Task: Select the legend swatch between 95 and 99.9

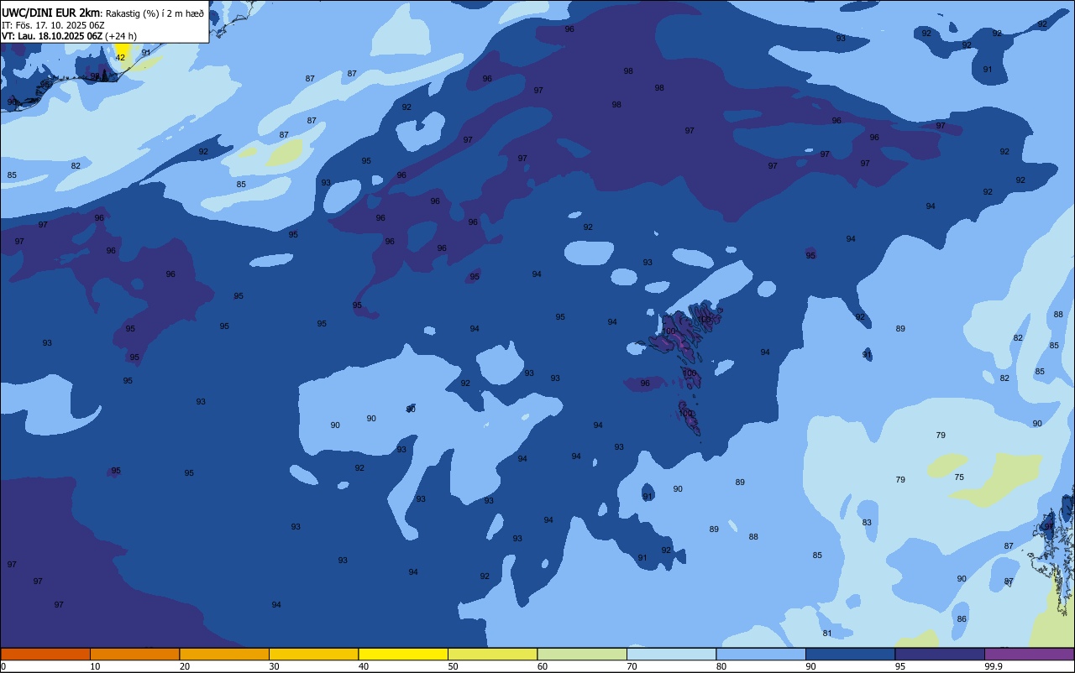Action: pyautogui.click(x=940, y=654)
